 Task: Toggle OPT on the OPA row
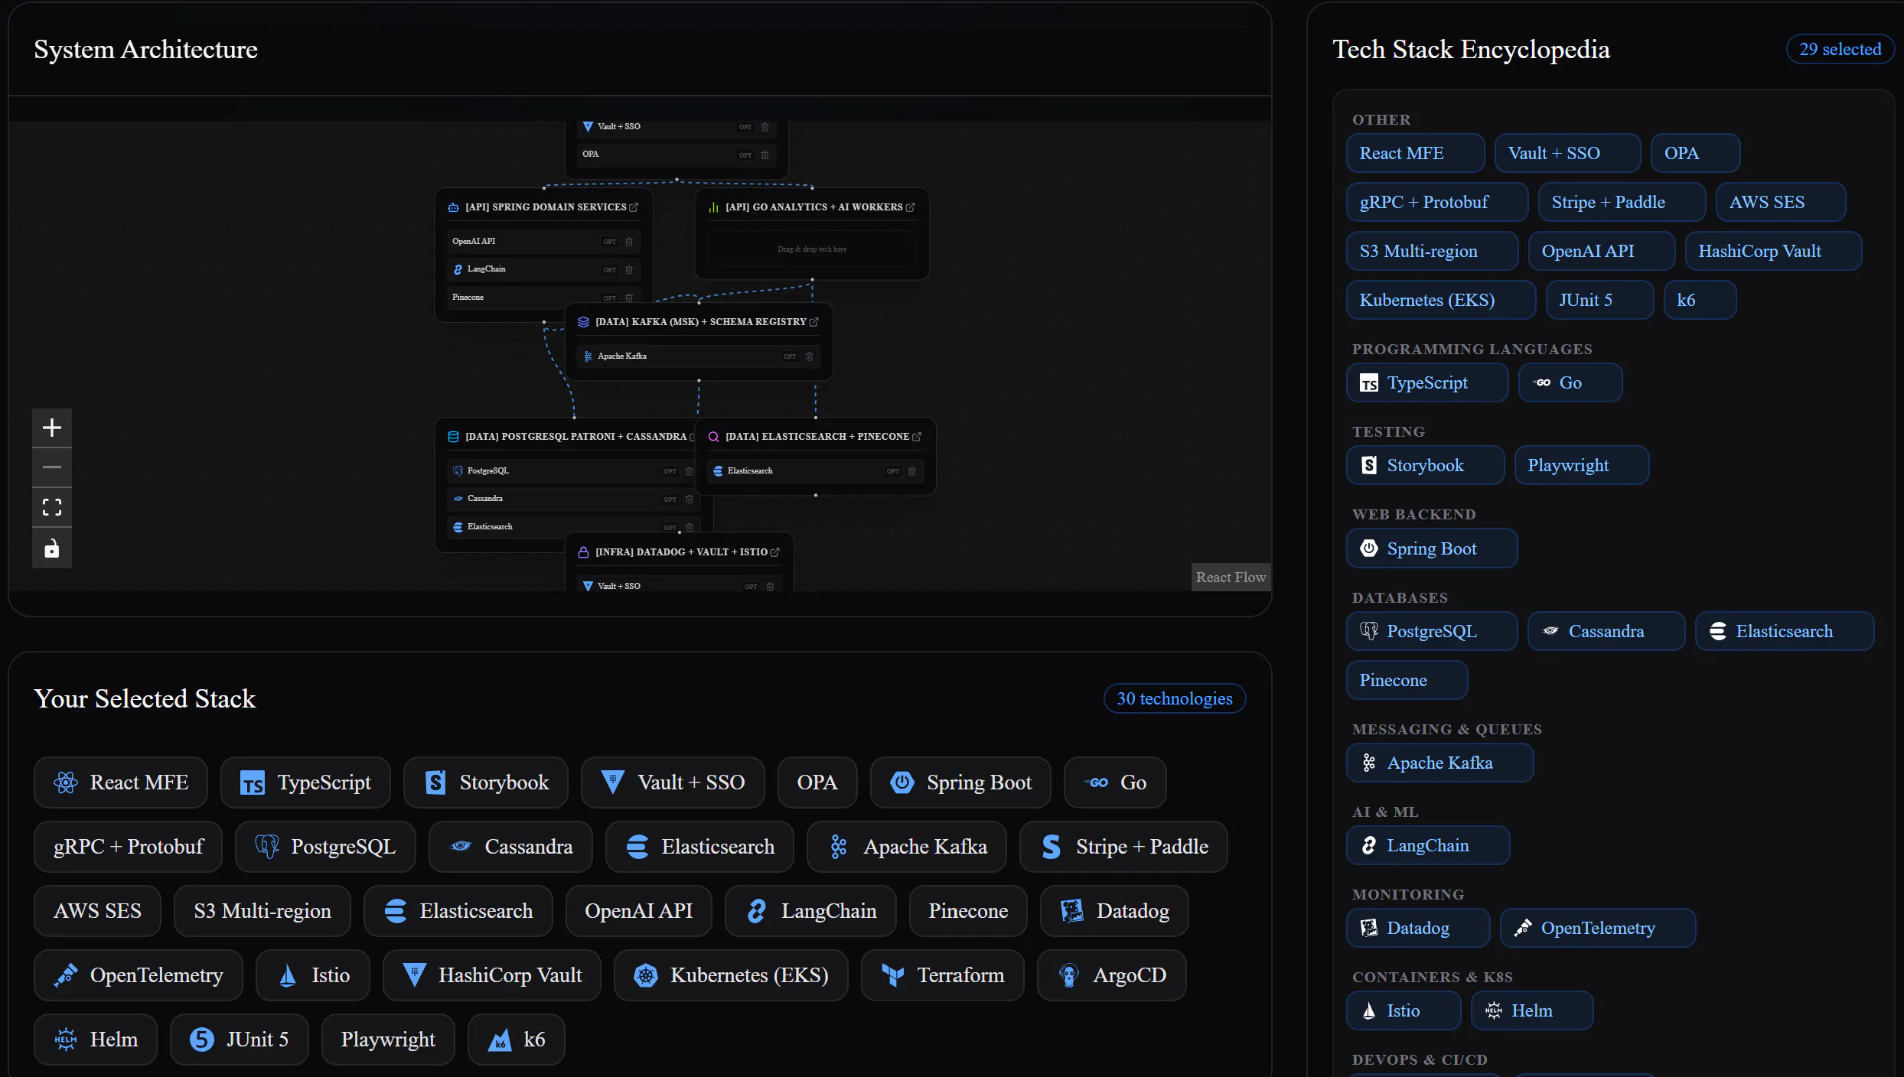745,155
